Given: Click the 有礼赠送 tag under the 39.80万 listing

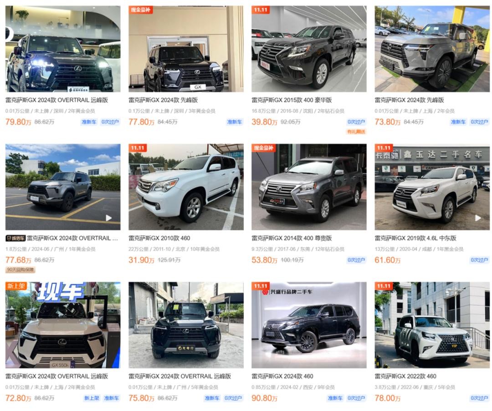Looking at the screenshot, I should (356, 132).
